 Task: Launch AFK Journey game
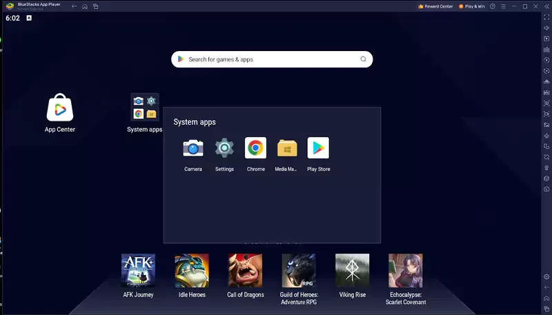139,270
